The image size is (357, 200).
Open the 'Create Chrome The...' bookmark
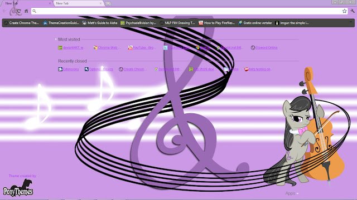click(x=21, y=23)
